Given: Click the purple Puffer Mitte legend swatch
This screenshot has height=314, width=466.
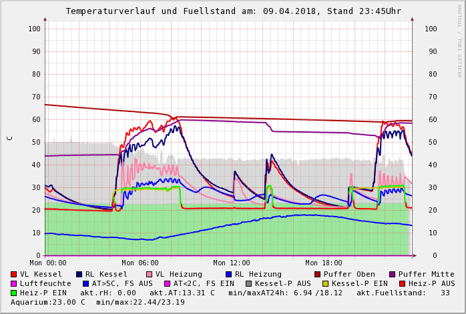Looking at the screenshot, I should [x=393, y=274].
